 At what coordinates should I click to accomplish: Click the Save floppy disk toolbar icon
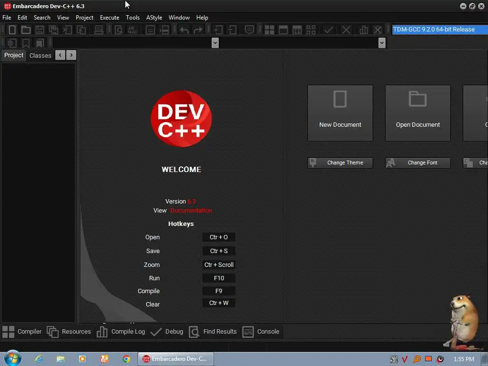(40, 30)
